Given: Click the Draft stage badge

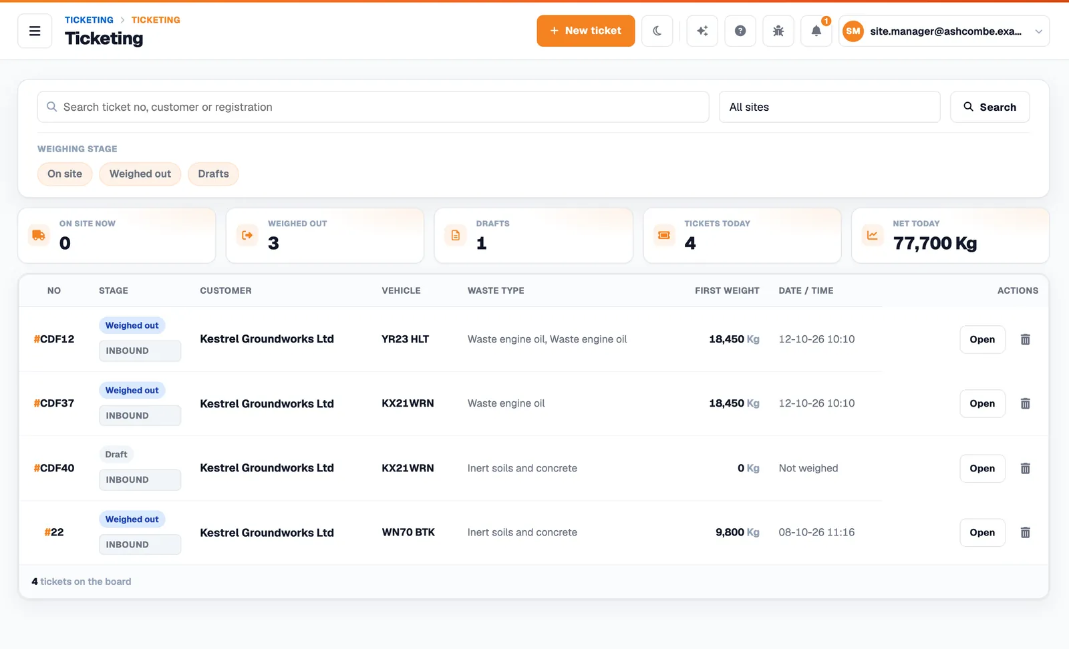Looking at the screenshot, I should [116, 455].
